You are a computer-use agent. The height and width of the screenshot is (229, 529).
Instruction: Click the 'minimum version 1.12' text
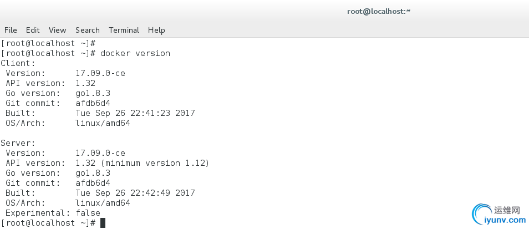tap(155, 163)
